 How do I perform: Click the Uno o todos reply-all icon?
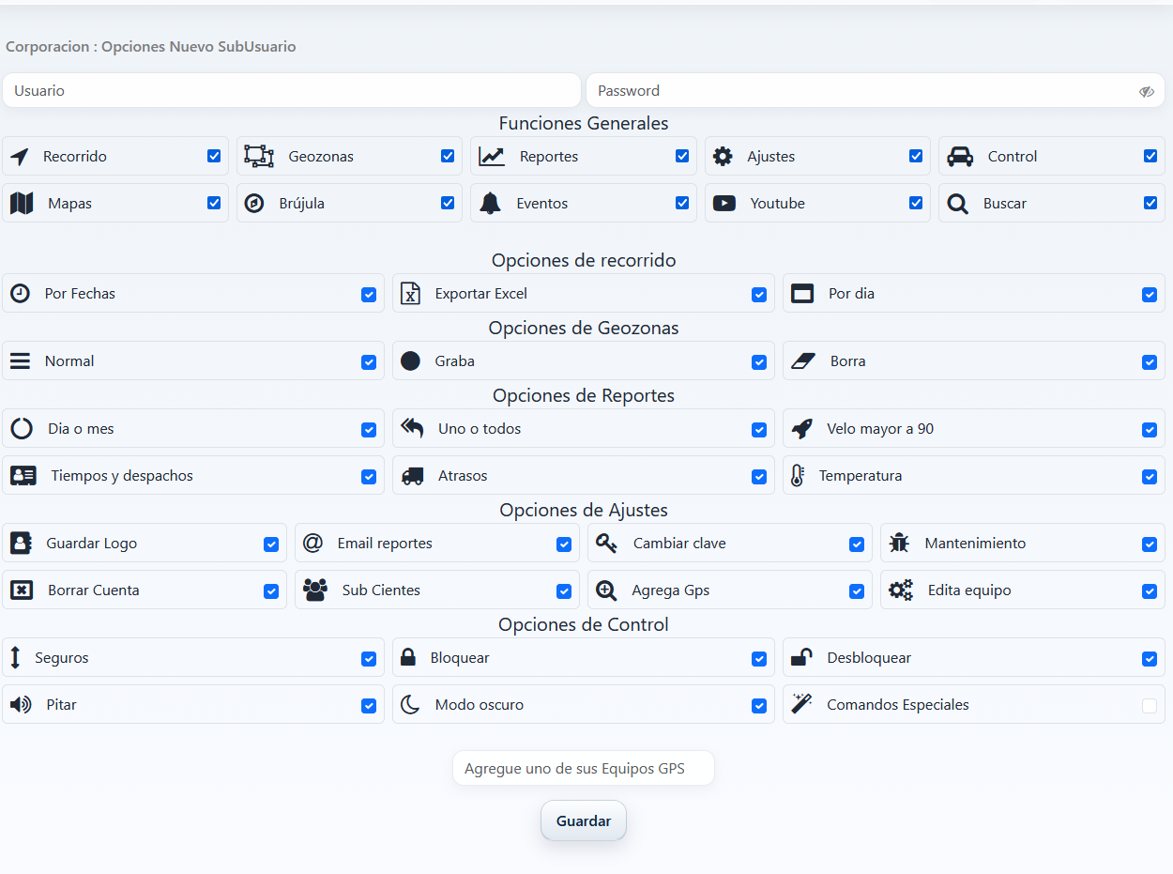point(412,428)
